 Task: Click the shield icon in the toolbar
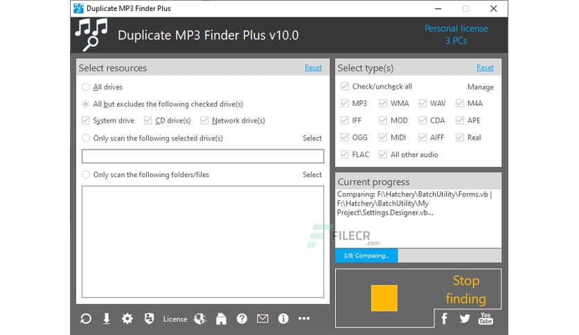coord(149,318)
